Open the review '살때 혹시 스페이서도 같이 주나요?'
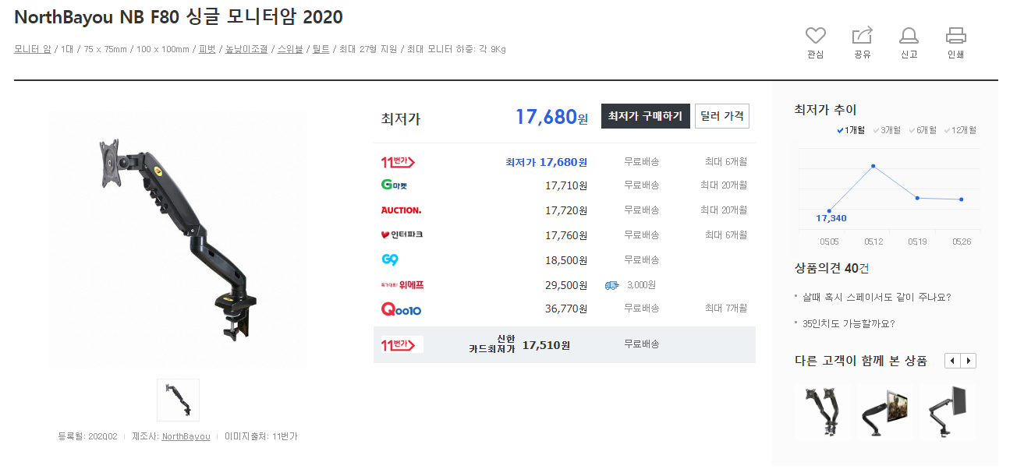 [877, 297]
